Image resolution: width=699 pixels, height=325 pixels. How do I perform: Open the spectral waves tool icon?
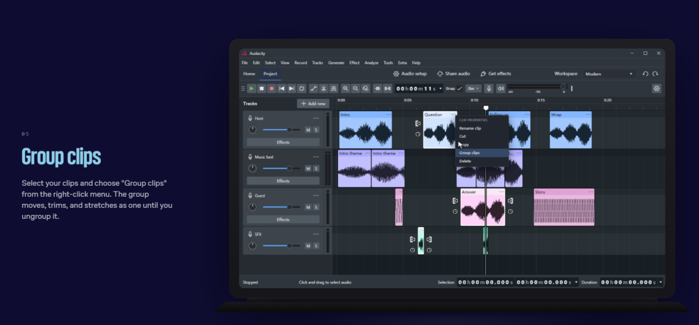point(333,89)
